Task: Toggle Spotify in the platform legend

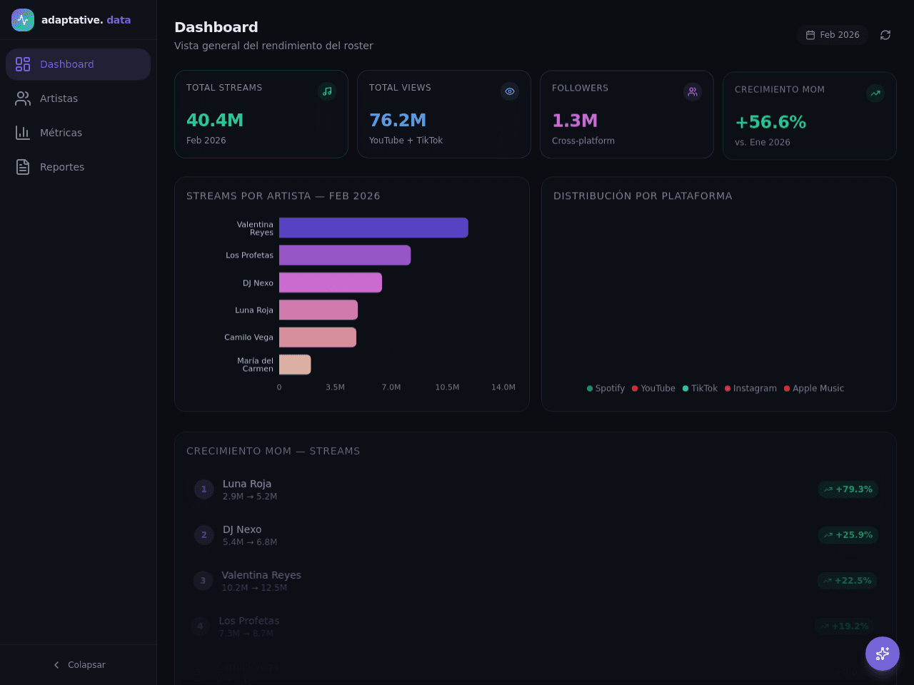Action: pyautogui.click(x=606, y=389)
